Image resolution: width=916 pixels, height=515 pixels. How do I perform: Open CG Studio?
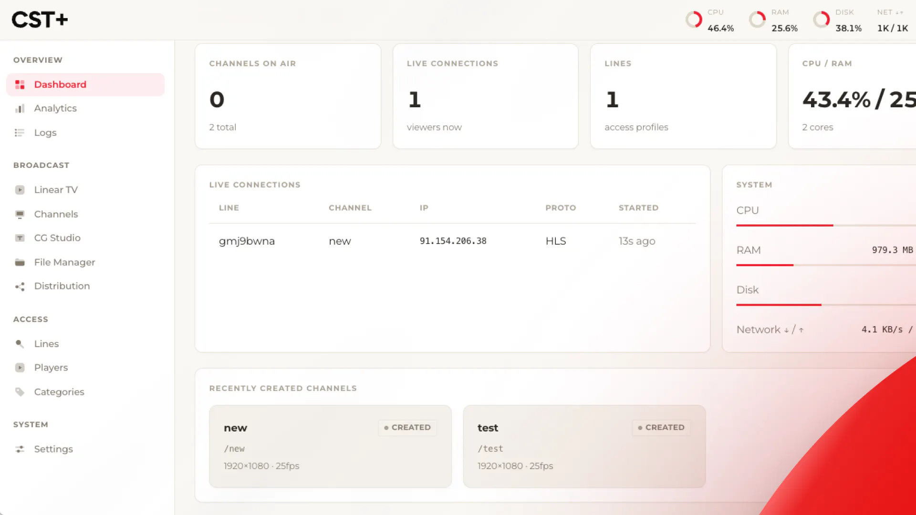pyautogui.click(x=85, y=237)
